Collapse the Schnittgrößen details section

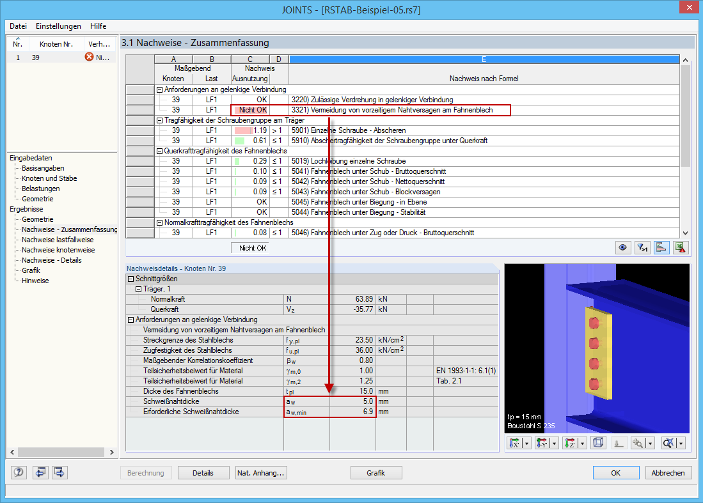pos(131,279)
